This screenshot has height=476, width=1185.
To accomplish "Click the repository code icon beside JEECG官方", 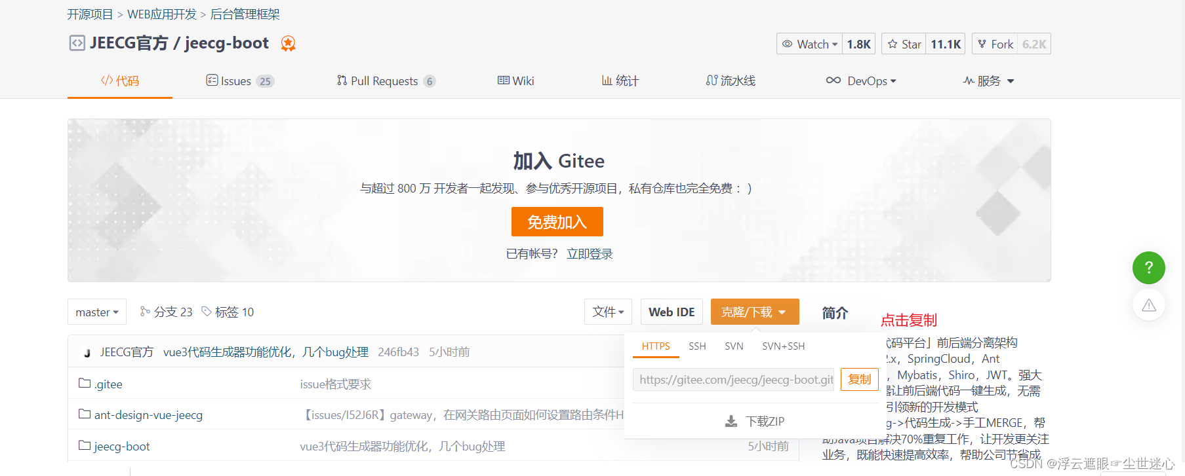I will [77, 43].
